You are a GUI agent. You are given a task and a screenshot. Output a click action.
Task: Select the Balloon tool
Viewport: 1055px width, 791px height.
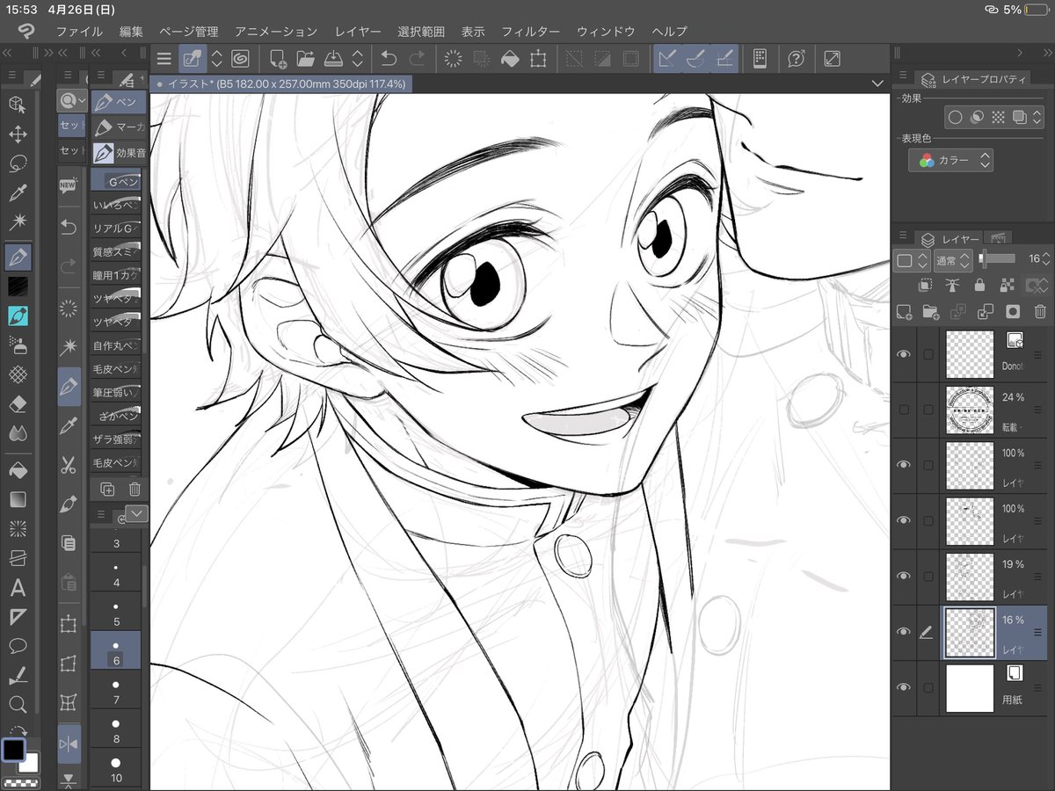pyautogui.click(x=17, y=647)
